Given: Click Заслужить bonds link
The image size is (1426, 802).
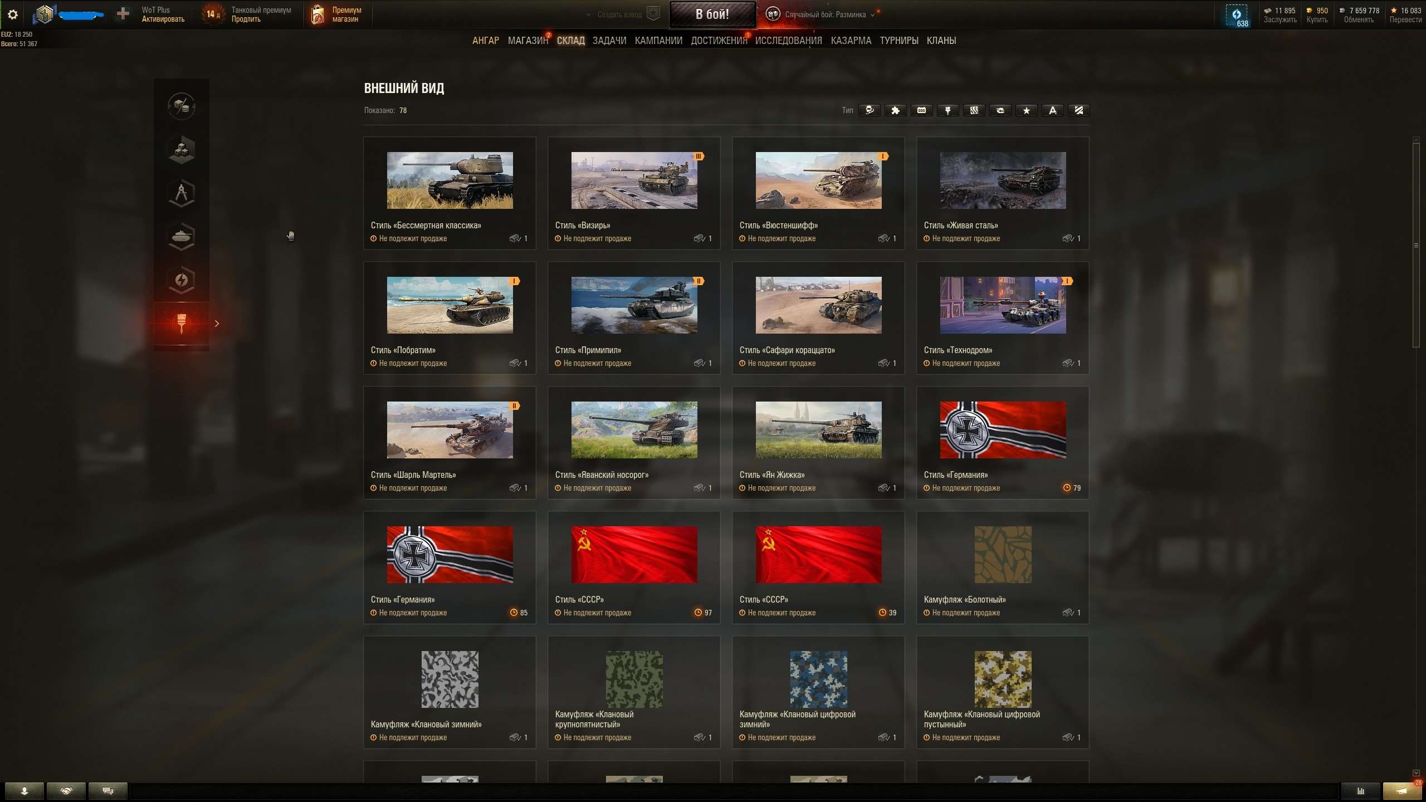Looking at the screenshot, I should point(1280,19).
